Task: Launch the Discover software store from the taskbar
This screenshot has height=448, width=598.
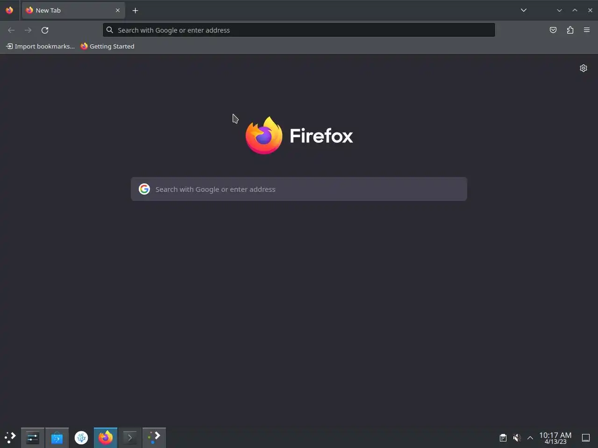Action: click(57, 438)
